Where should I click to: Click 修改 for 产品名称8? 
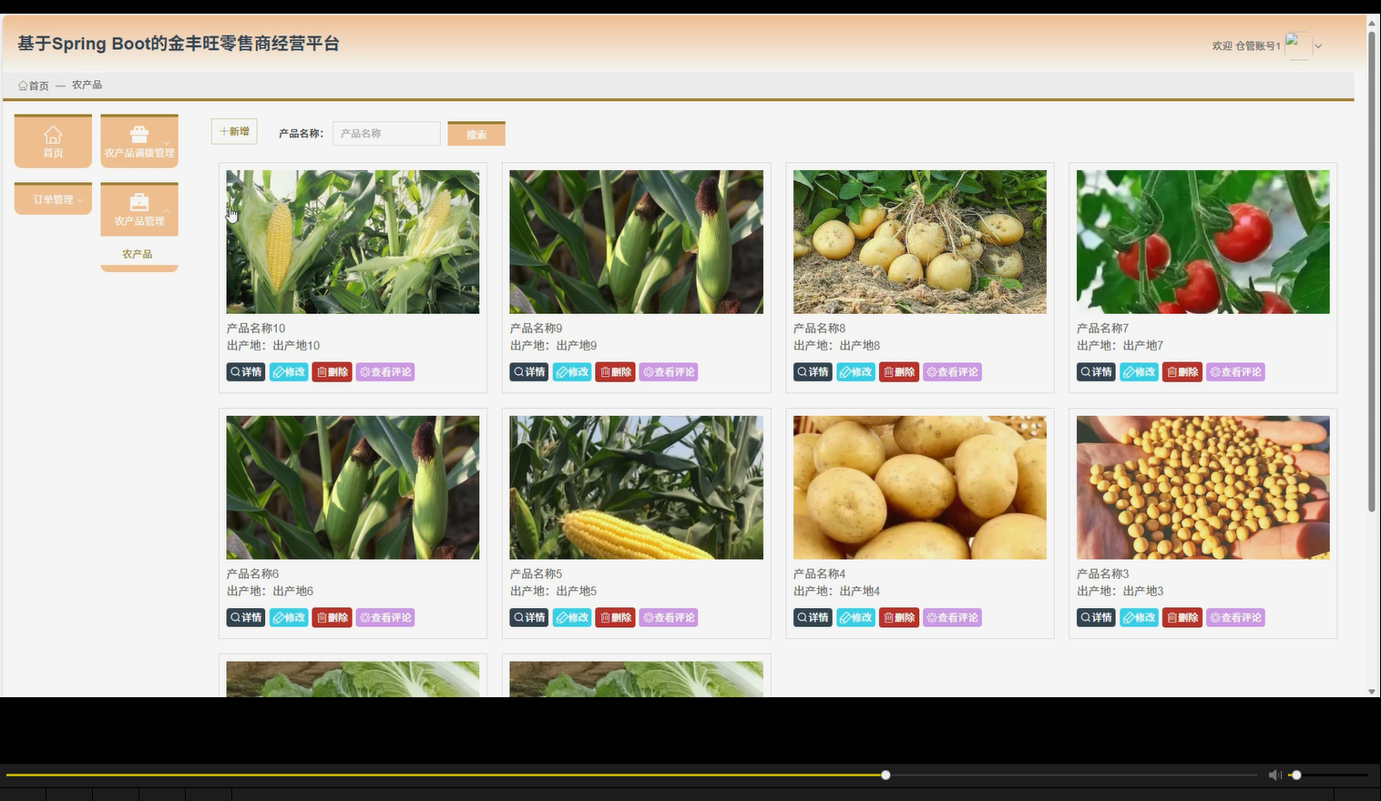pos(855,372)
